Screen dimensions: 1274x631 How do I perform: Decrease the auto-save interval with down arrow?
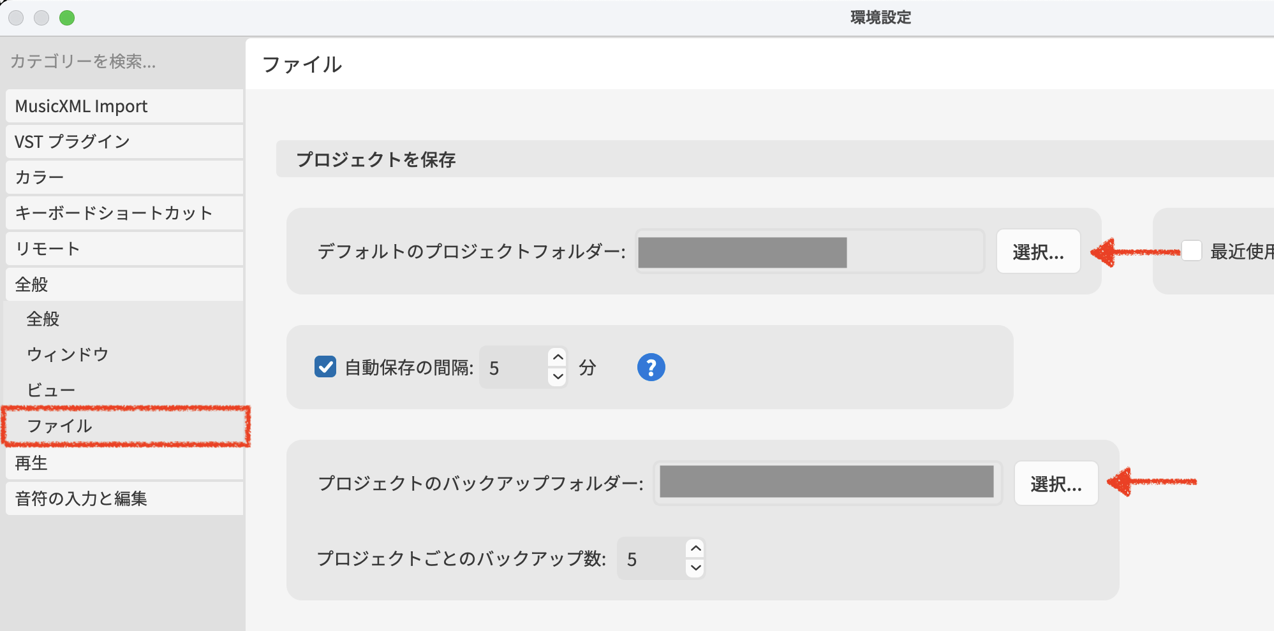[558, 377]
